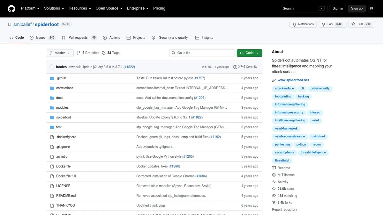Click the README.md file icon
The height and width of the screenshot is (215, 383).
point(52,196)
